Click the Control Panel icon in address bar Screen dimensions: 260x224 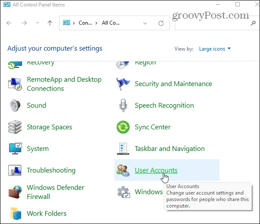pyautogui.click(x=67, y=22)
